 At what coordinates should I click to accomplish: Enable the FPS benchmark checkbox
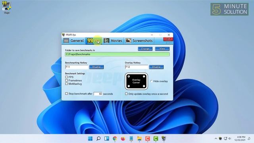[x=66, y=77]
